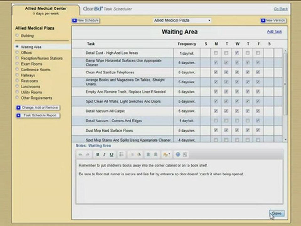Screen dimensions: 301x226
Task: Click the Add Task link
Action: pos(275,31)
